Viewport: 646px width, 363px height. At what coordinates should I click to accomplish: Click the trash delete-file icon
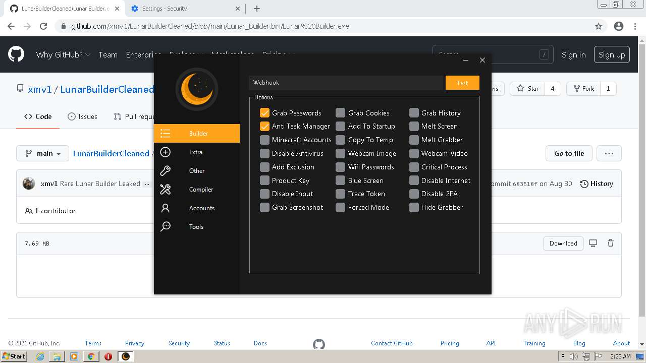coord(611,244)
